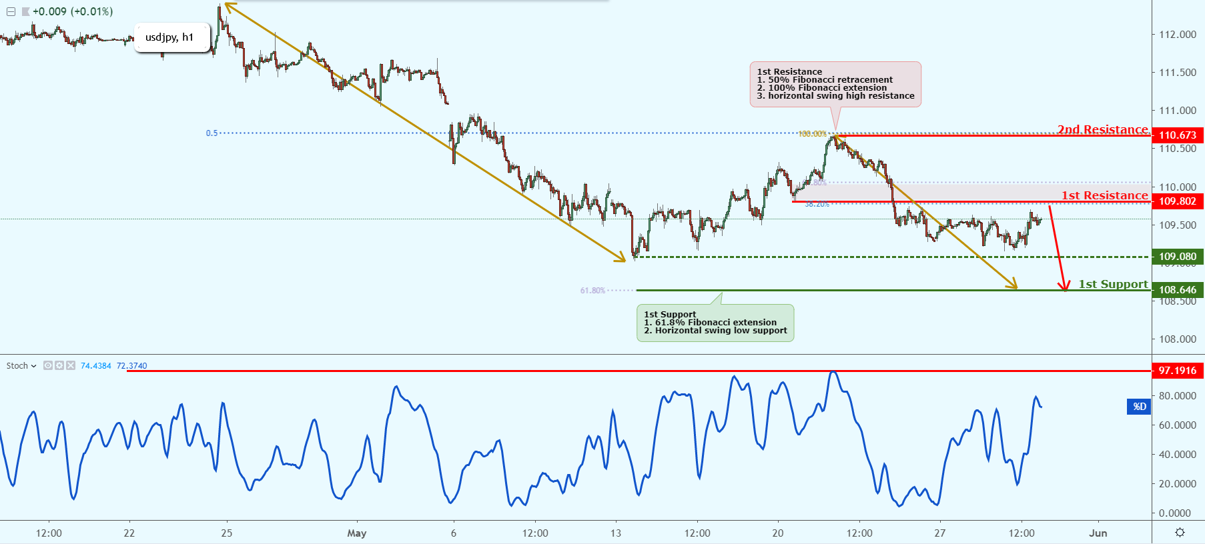The image size is (1205, 544).
Task: Click the %D label on the stochastic scale
Action: click(1140, 406)
